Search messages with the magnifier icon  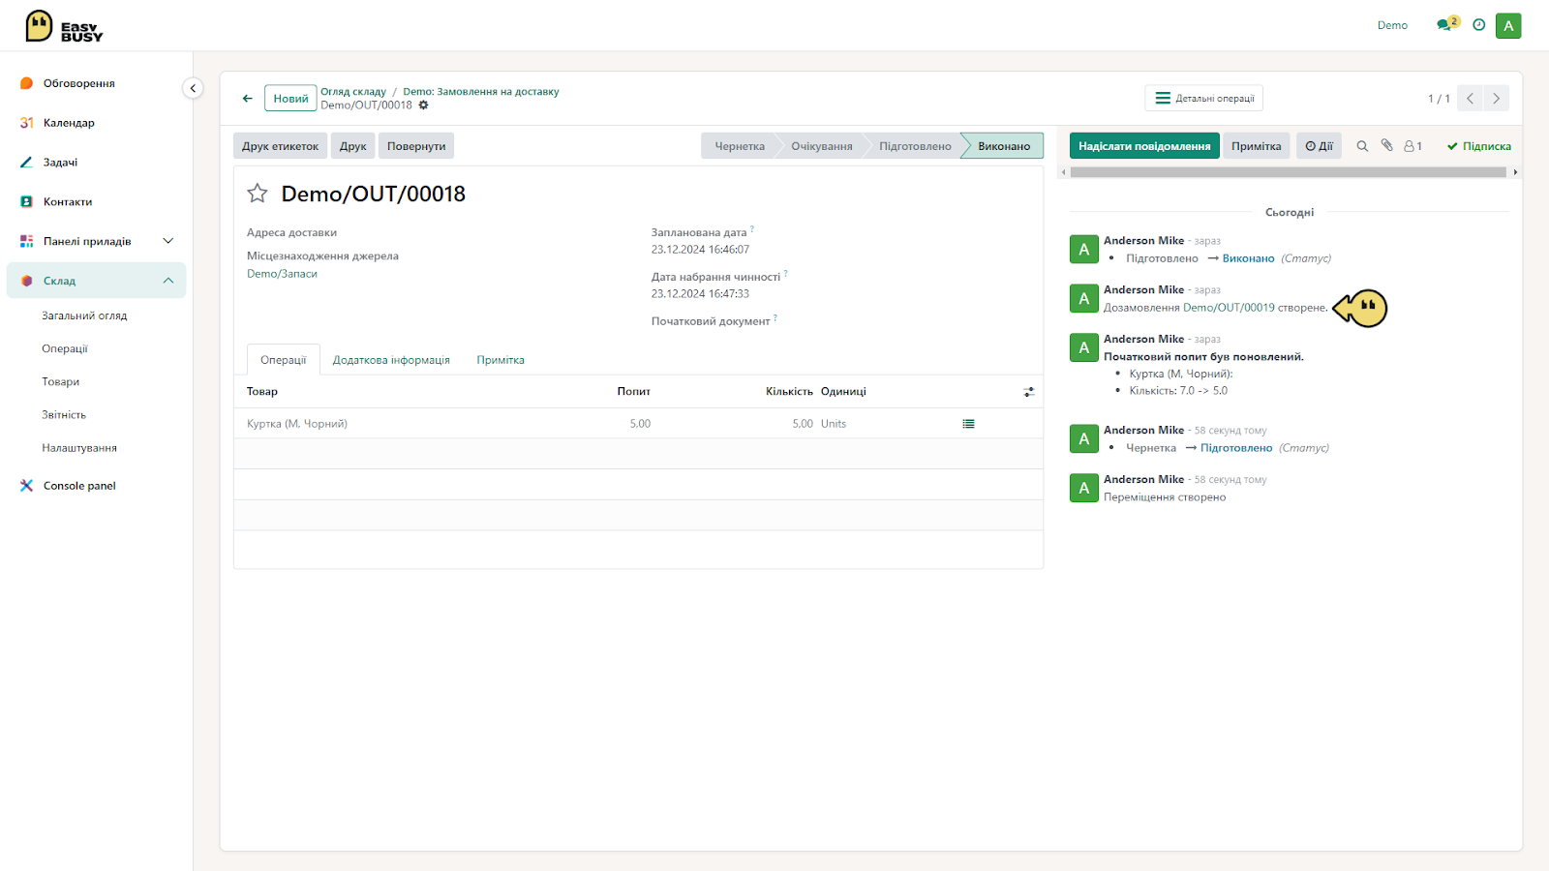1362,146
